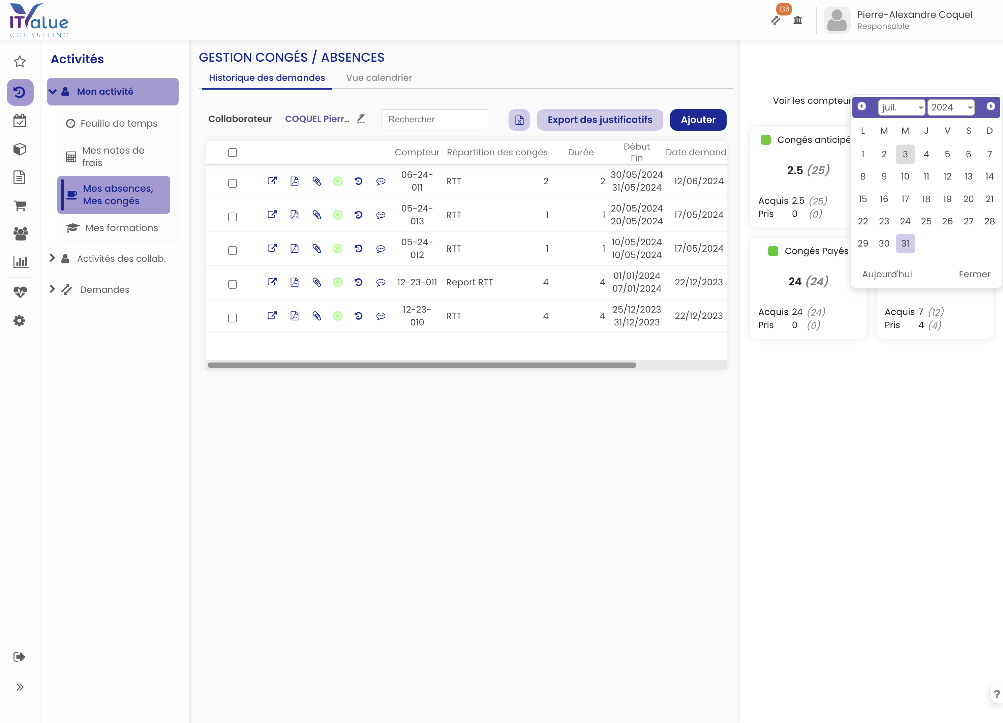Open the settings gear in sidebar
Image resolution: width=1003 pixels, height=723 pixels.
pos(20,321)
